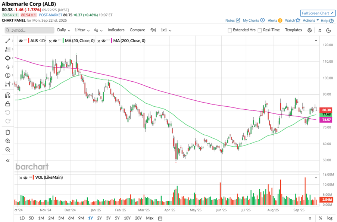The height and width of the screenshot is (222, 337).
Task: Remove the MA 200 indicator
Action: click(99, 41)
